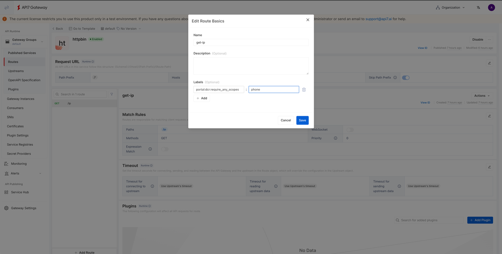Add another label with Add button
Screen dimensions: 502x254
click(202, 98)
